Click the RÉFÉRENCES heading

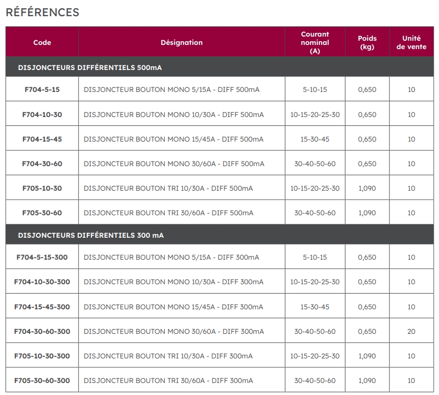[42, 13]
